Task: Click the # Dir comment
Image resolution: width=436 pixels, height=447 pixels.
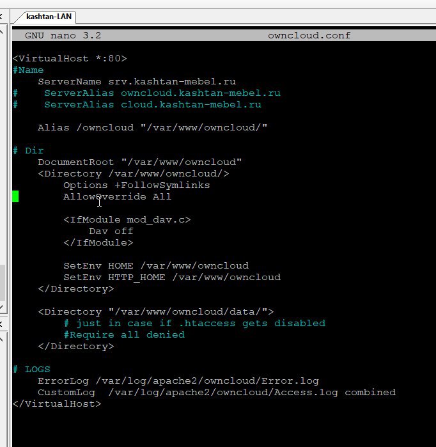Action: pyautogui.click(x=28, y=150)
